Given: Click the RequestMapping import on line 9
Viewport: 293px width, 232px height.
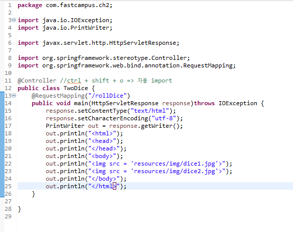Looking at the screenshot, I should pyautogui.click(x=139, y=65).
